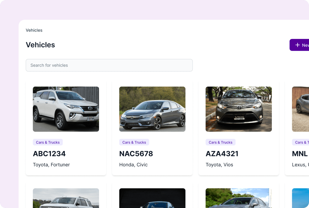Open the Honda Civic photo thumbnail
This screenshot has width=309, height=208.
[152, 109]
